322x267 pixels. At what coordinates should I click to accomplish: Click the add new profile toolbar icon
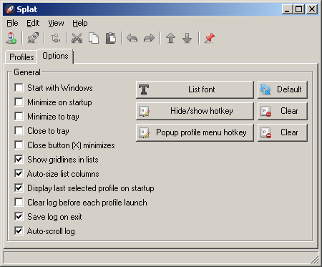point(11,38)
